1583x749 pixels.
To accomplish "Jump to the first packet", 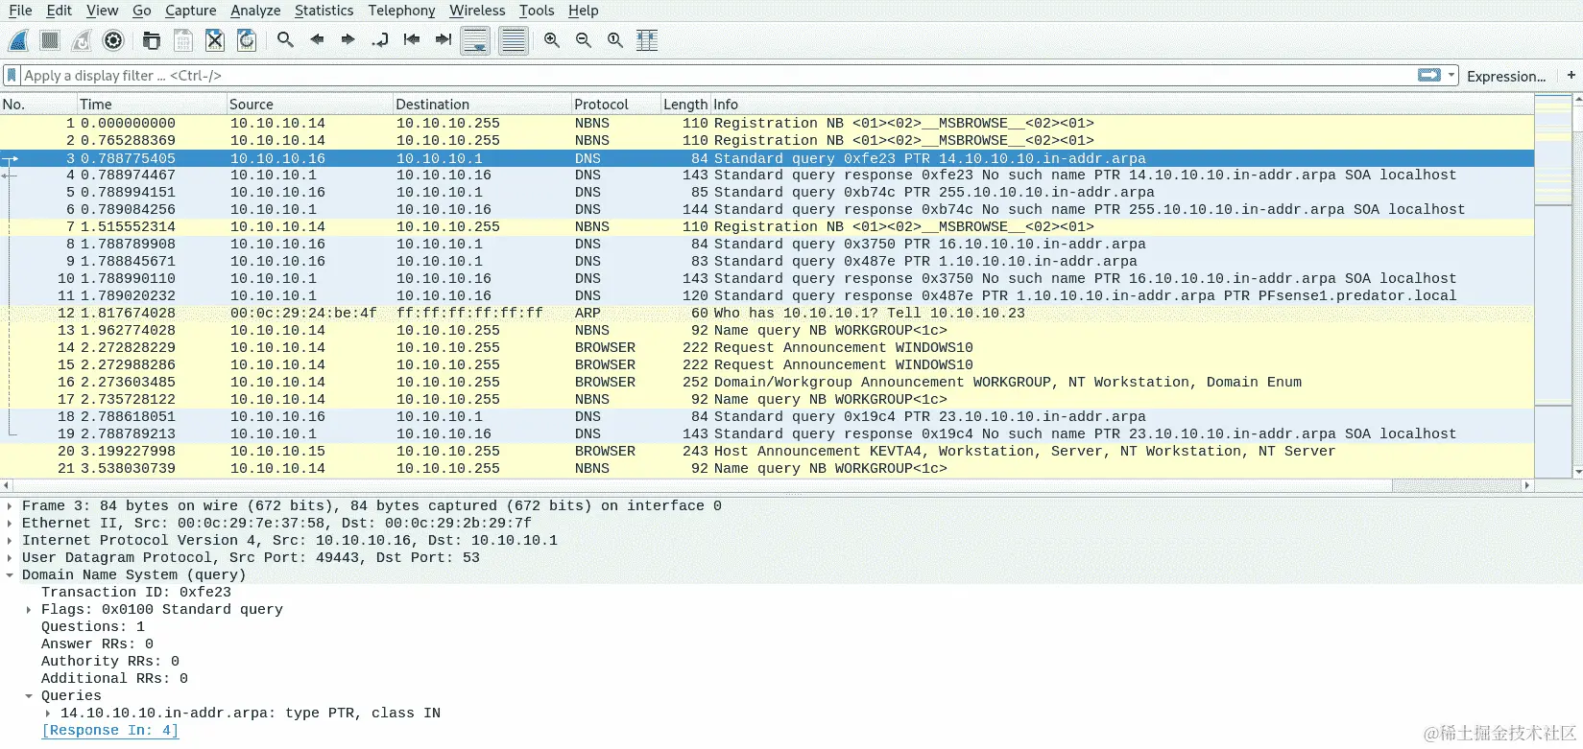I will click(x=412, y=40).
